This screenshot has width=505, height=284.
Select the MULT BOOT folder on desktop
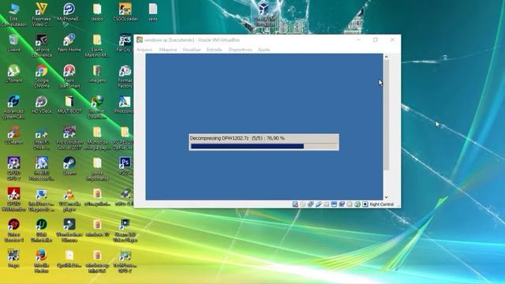coord(69,105)
